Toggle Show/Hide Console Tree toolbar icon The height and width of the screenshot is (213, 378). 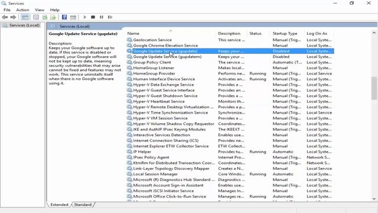coord(25,17)
